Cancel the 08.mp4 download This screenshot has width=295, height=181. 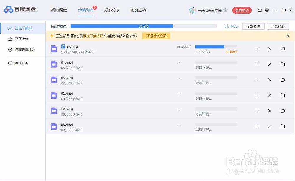(x=270, y=127)
